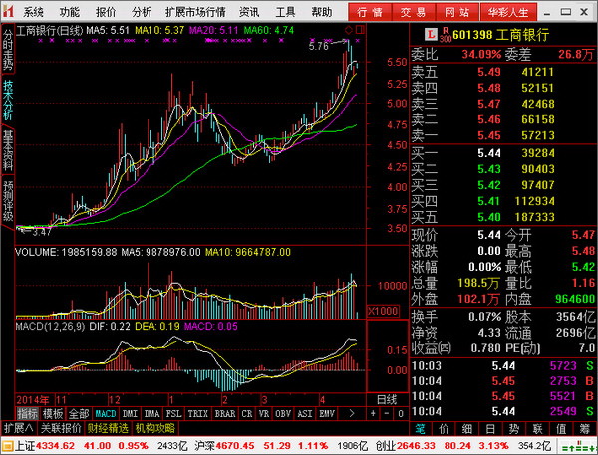
Task: Switch to the 分时走势 side tab
Action: click(x=8, y=49)
